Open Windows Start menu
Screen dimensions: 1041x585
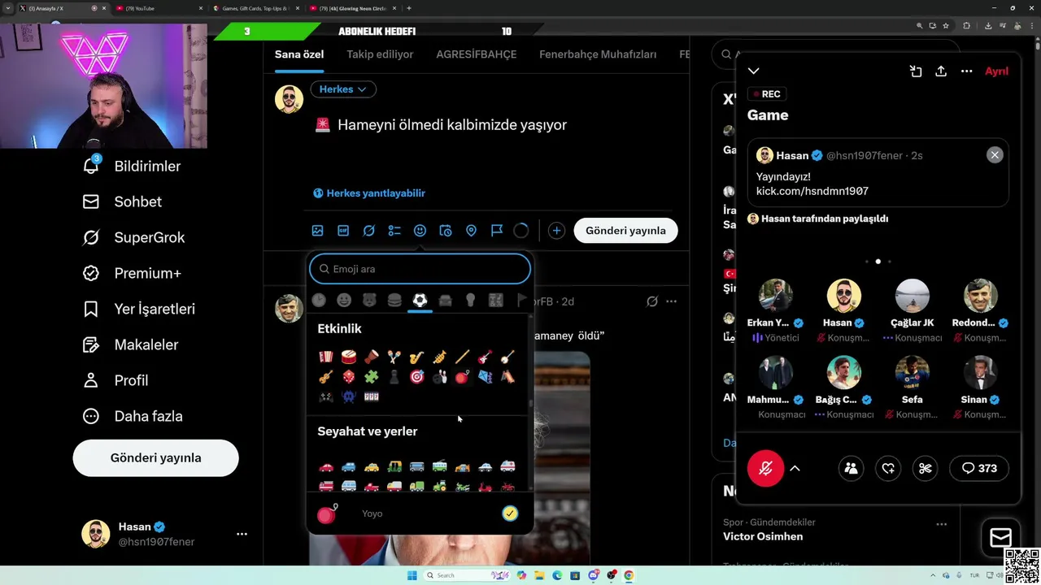tap(412, 575)
